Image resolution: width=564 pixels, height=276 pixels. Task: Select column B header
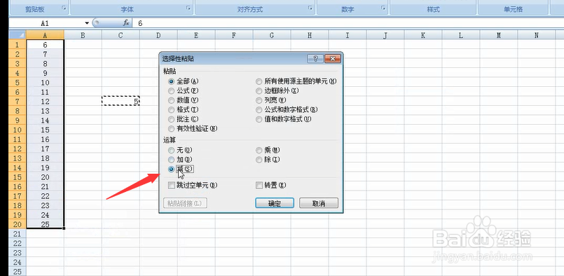click(83, 35)
